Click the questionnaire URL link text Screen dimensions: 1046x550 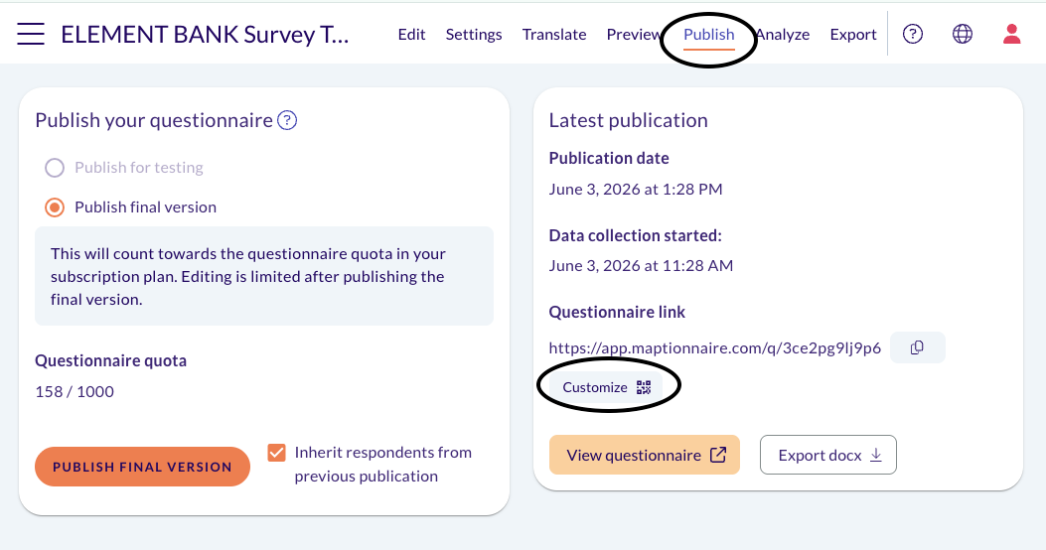point(715,348)
